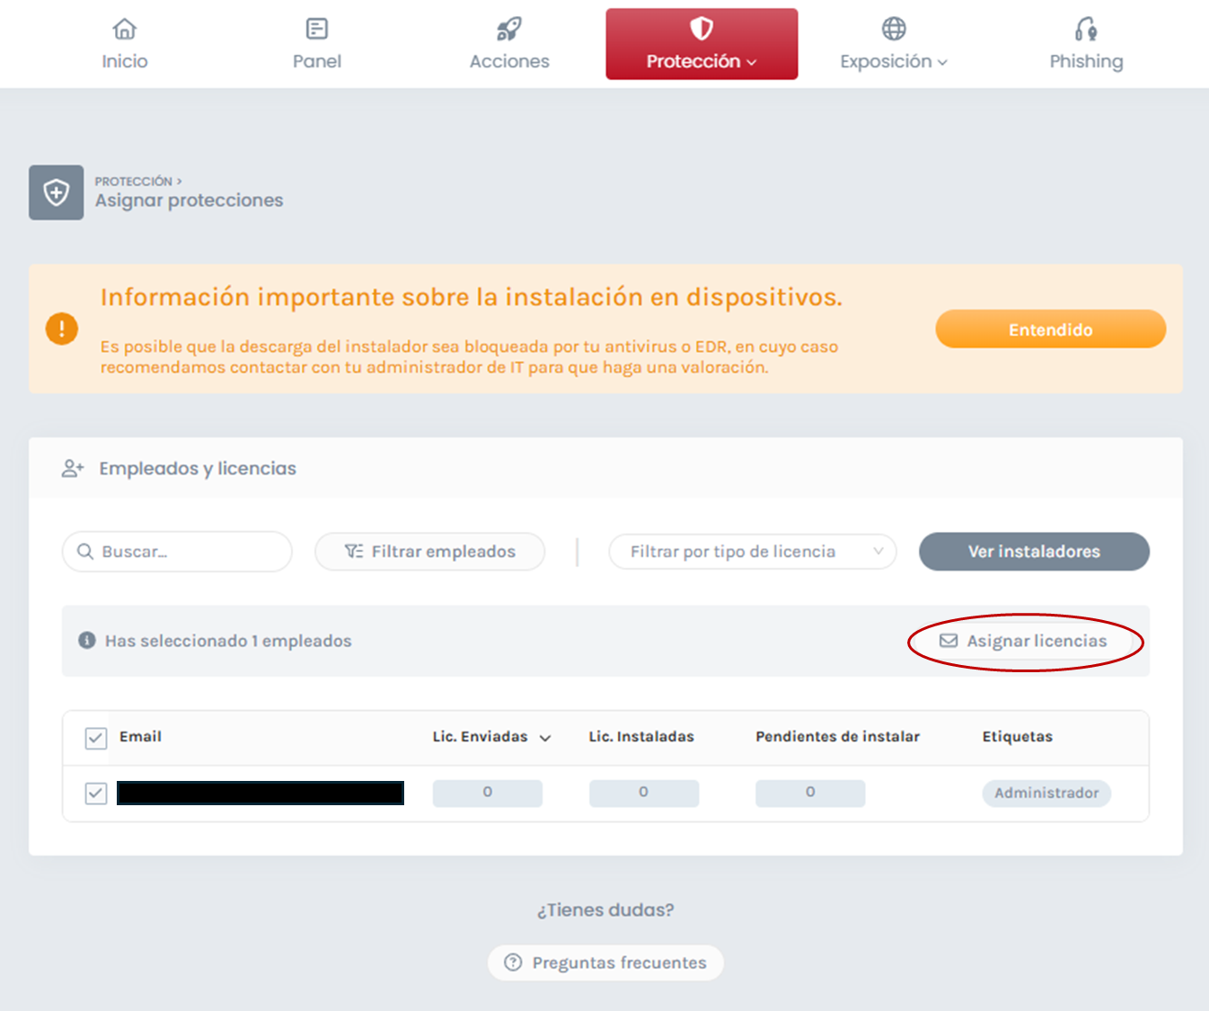Click the add-user icon beside Empleados y licencias
The height and width of the screenshot is (1011, 1209).
pyautogui.click(x=73, y=468)
